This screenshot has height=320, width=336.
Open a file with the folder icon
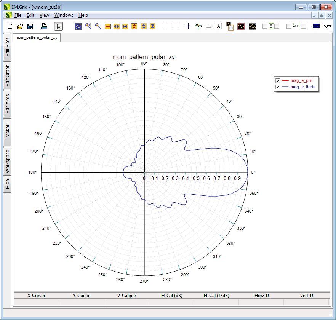coord(20,26)
